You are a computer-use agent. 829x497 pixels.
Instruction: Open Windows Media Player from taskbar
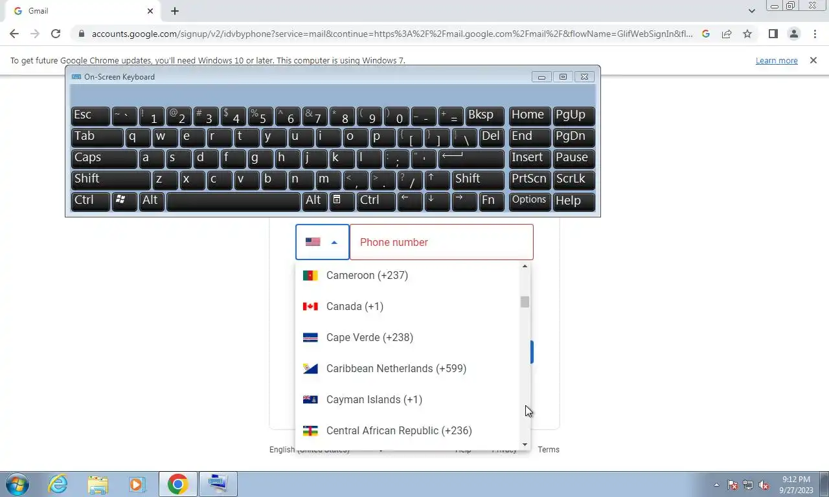point(137,484)
